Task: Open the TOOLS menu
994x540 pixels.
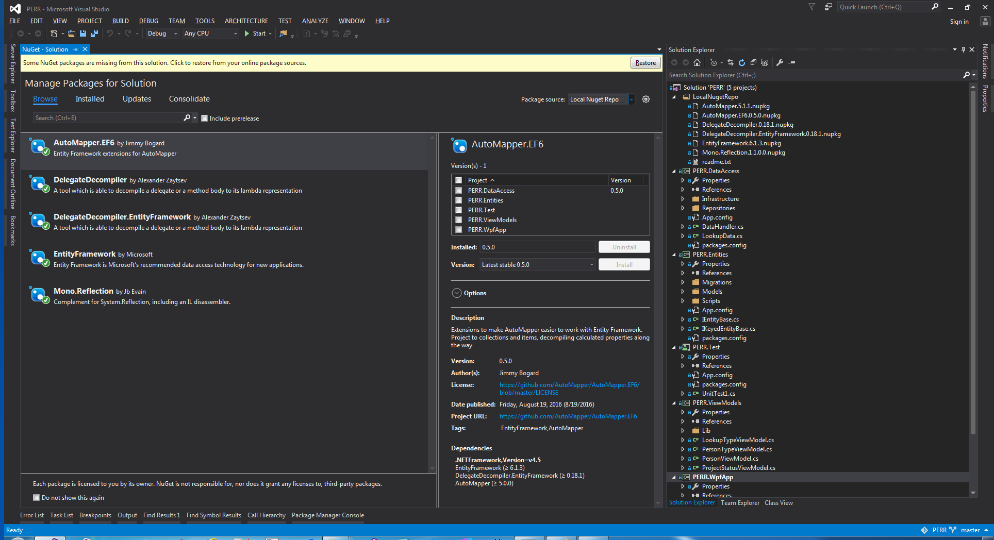Action: click(x=205, y=21)
